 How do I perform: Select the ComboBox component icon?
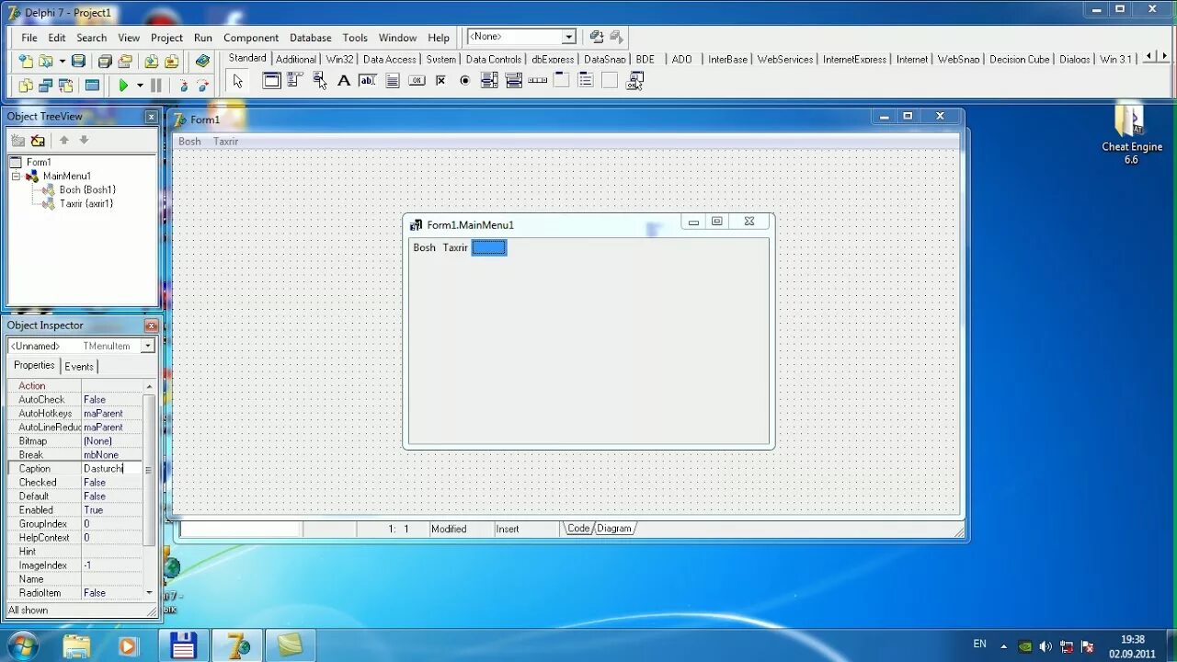click(513, 81)
